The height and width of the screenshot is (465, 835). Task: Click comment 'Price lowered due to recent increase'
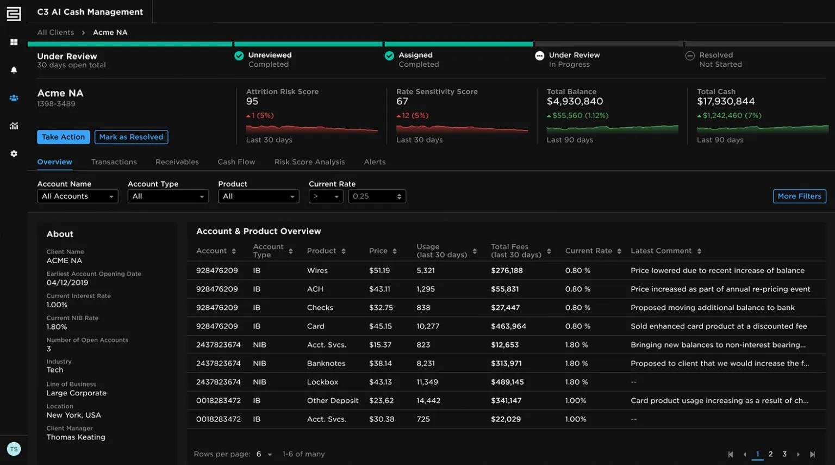[718, 271]
